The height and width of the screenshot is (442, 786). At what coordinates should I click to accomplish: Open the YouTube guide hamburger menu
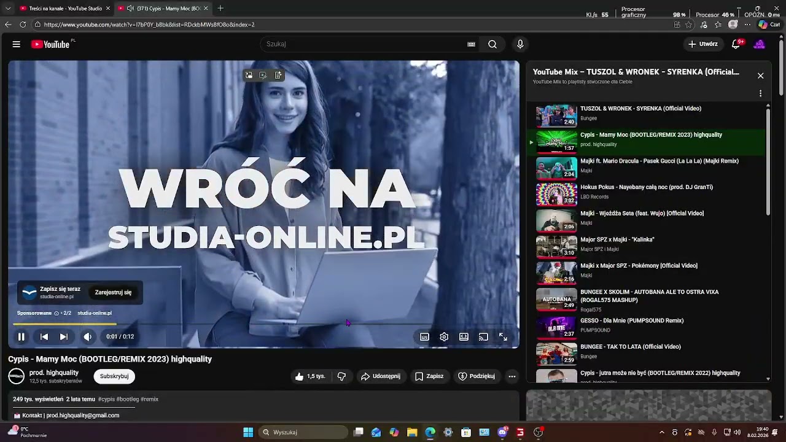point(17,44)
